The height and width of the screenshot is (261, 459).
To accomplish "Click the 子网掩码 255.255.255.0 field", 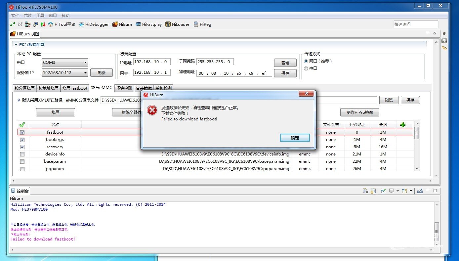I will pyautogui.click(x=215, y=62).
